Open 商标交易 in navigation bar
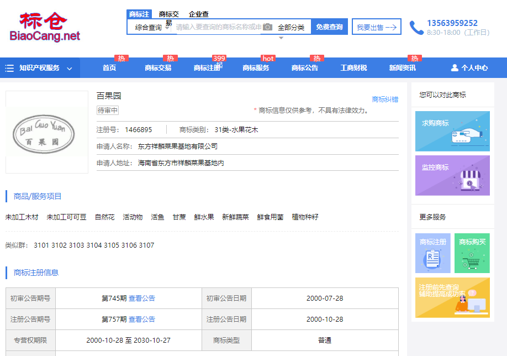Viewport: 507px width, 356px height. click(x=158, y=68)
